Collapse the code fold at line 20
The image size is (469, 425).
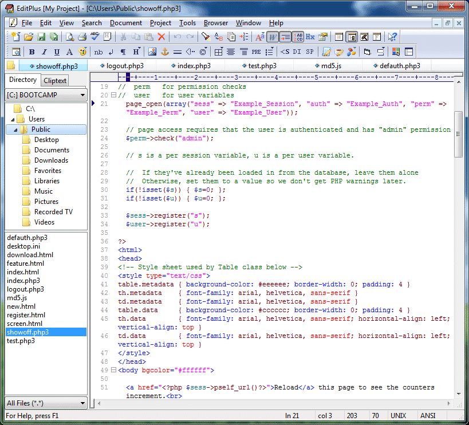coord(113,95)
